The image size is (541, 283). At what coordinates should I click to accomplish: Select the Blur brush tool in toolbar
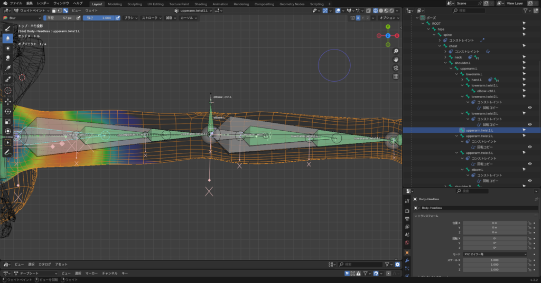point(8,38)
